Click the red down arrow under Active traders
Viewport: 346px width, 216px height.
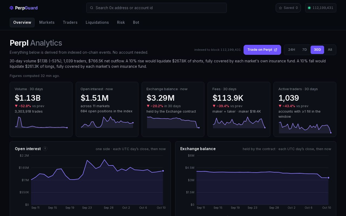coord(280,106)
